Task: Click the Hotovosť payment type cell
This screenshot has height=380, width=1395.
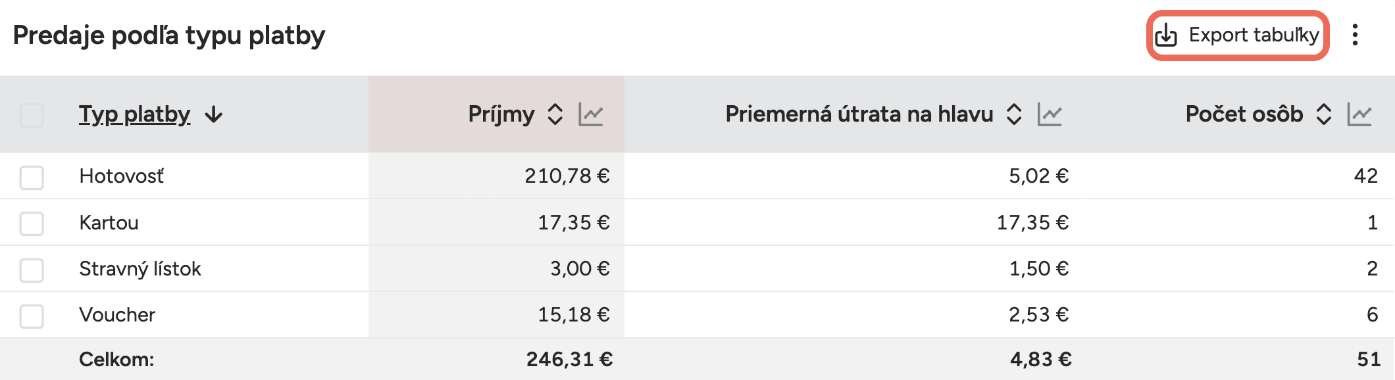Action: 122,176
